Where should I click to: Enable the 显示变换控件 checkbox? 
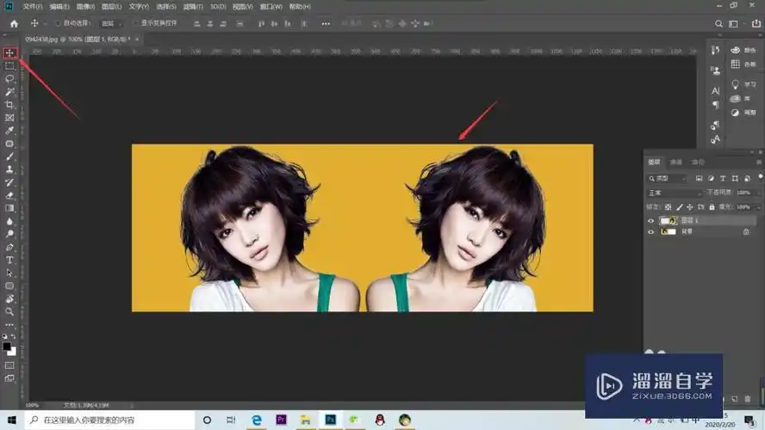point(134,23)
